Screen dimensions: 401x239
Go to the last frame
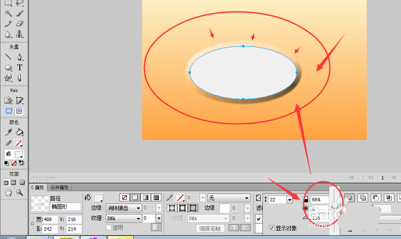coord(371,178)
